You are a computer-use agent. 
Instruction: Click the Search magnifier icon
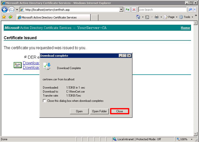190,9
